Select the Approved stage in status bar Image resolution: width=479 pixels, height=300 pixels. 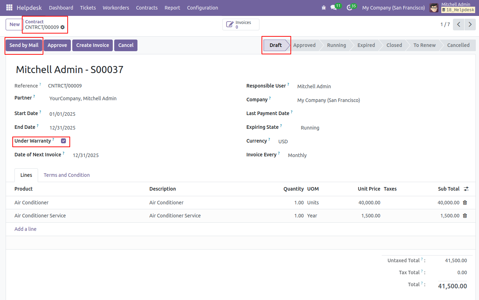click(x=304, y=45)
